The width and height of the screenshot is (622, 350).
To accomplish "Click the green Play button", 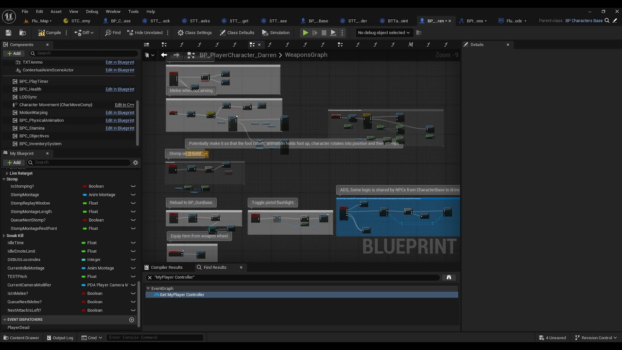I will [305, 33].
